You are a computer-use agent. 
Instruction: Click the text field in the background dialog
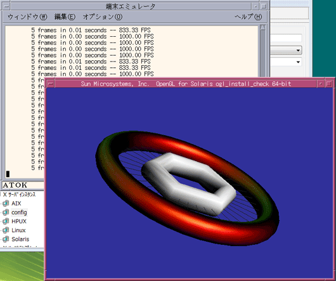pos(286,38)
